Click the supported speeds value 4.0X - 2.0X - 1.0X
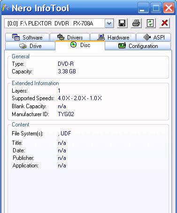This screenshot has height=213, width=177. [x=80, y=98]
